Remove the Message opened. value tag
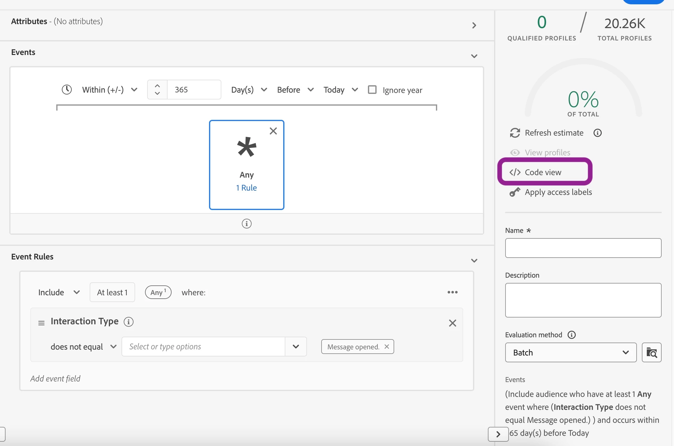Image resolution: width=674 pixels, height=446 pixels. [x=386, y=347]
